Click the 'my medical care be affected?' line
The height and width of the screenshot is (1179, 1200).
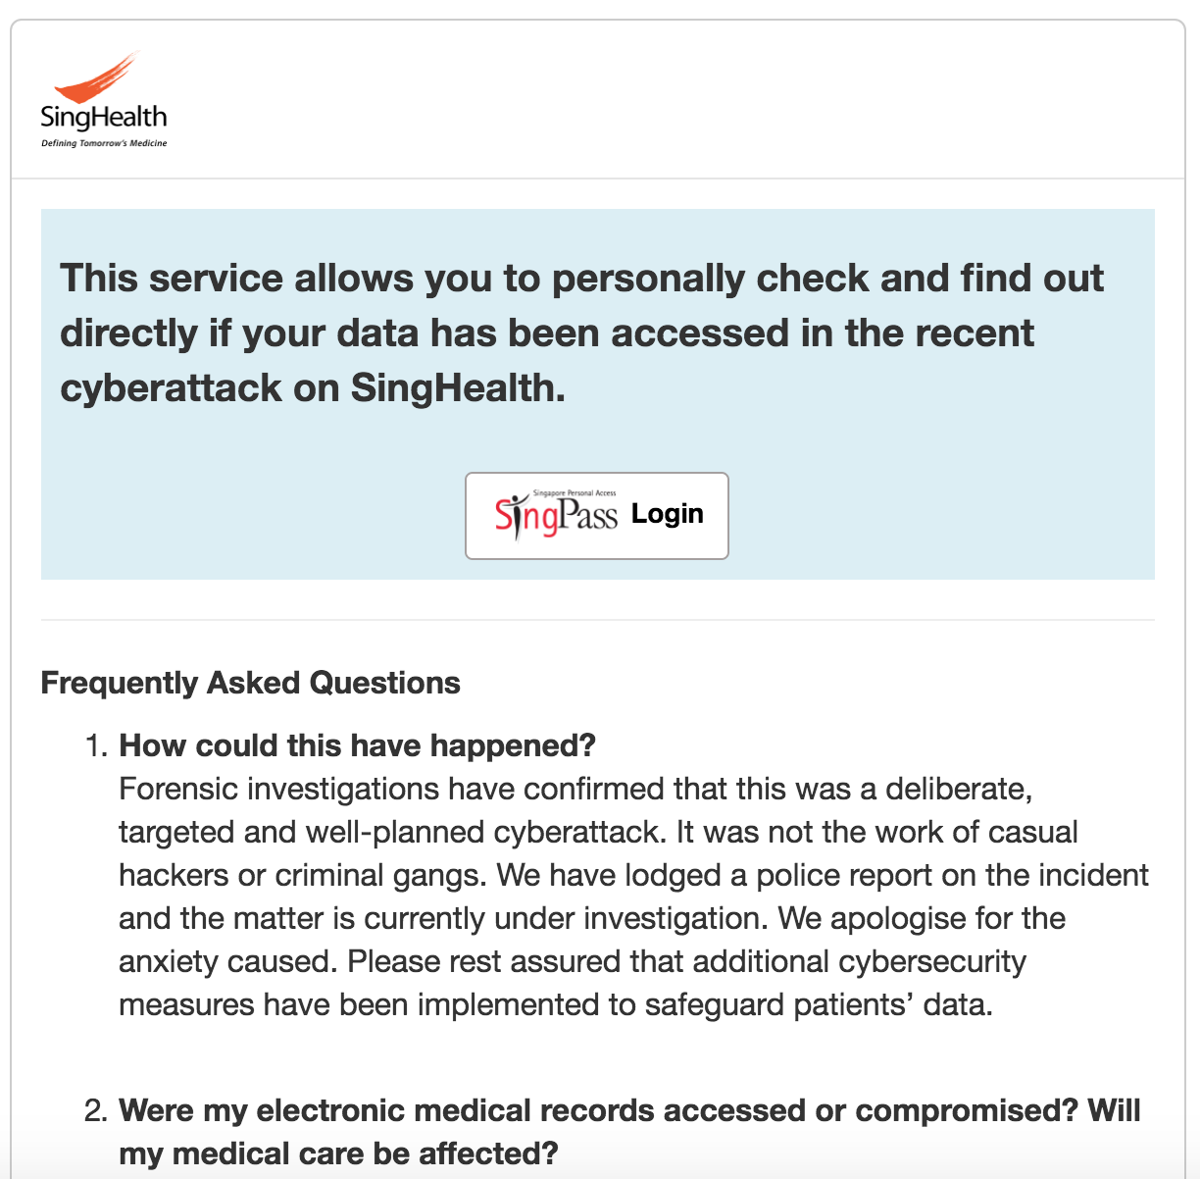tap(338, 1153)
